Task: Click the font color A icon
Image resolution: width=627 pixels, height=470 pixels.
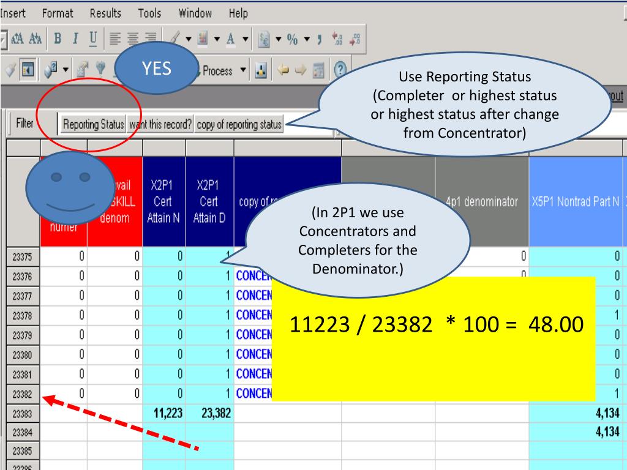Action: point(231,39)
